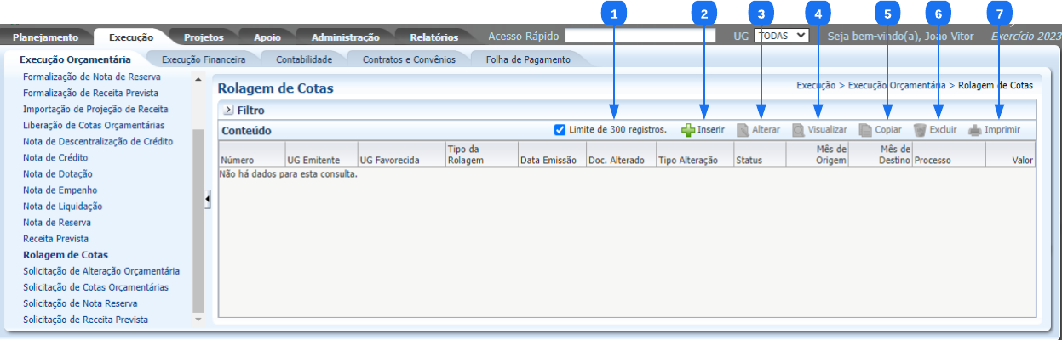Switch to the Planejamento main tab

(45, 37)
